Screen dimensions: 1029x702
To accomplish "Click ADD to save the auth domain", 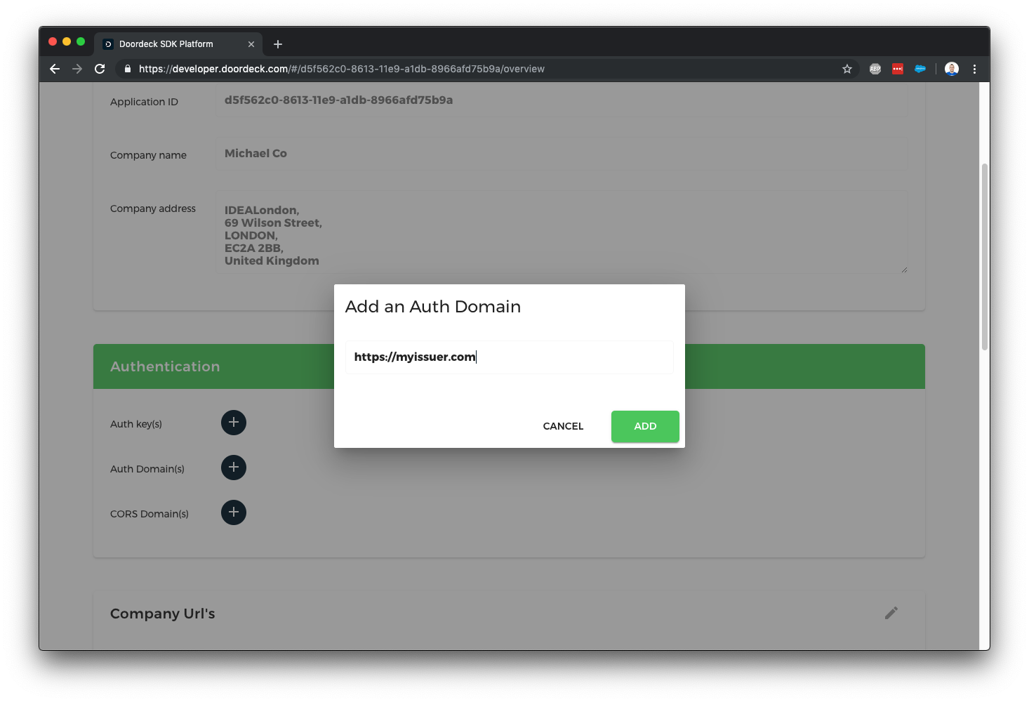I will pyautogui.click(x=644, y=426).
